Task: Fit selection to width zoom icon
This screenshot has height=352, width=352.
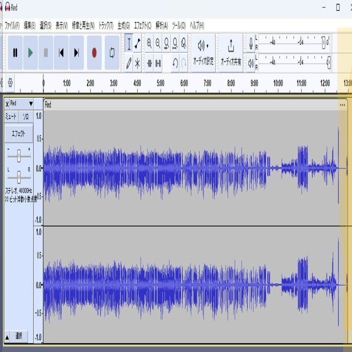Action: click(167, 43)
